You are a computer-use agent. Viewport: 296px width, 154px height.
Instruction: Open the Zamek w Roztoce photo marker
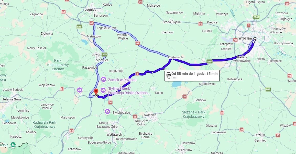click(x=103, y=79)
